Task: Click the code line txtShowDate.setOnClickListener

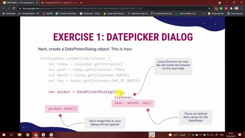Action: pos(75,59)
